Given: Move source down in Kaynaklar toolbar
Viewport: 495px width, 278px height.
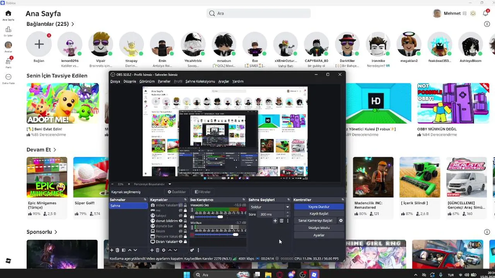Looking at the screenshot, I should [x=175, y=250].
